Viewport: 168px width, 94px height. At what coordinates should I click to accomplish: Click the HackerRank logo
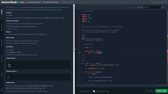[x=10, y=2]
